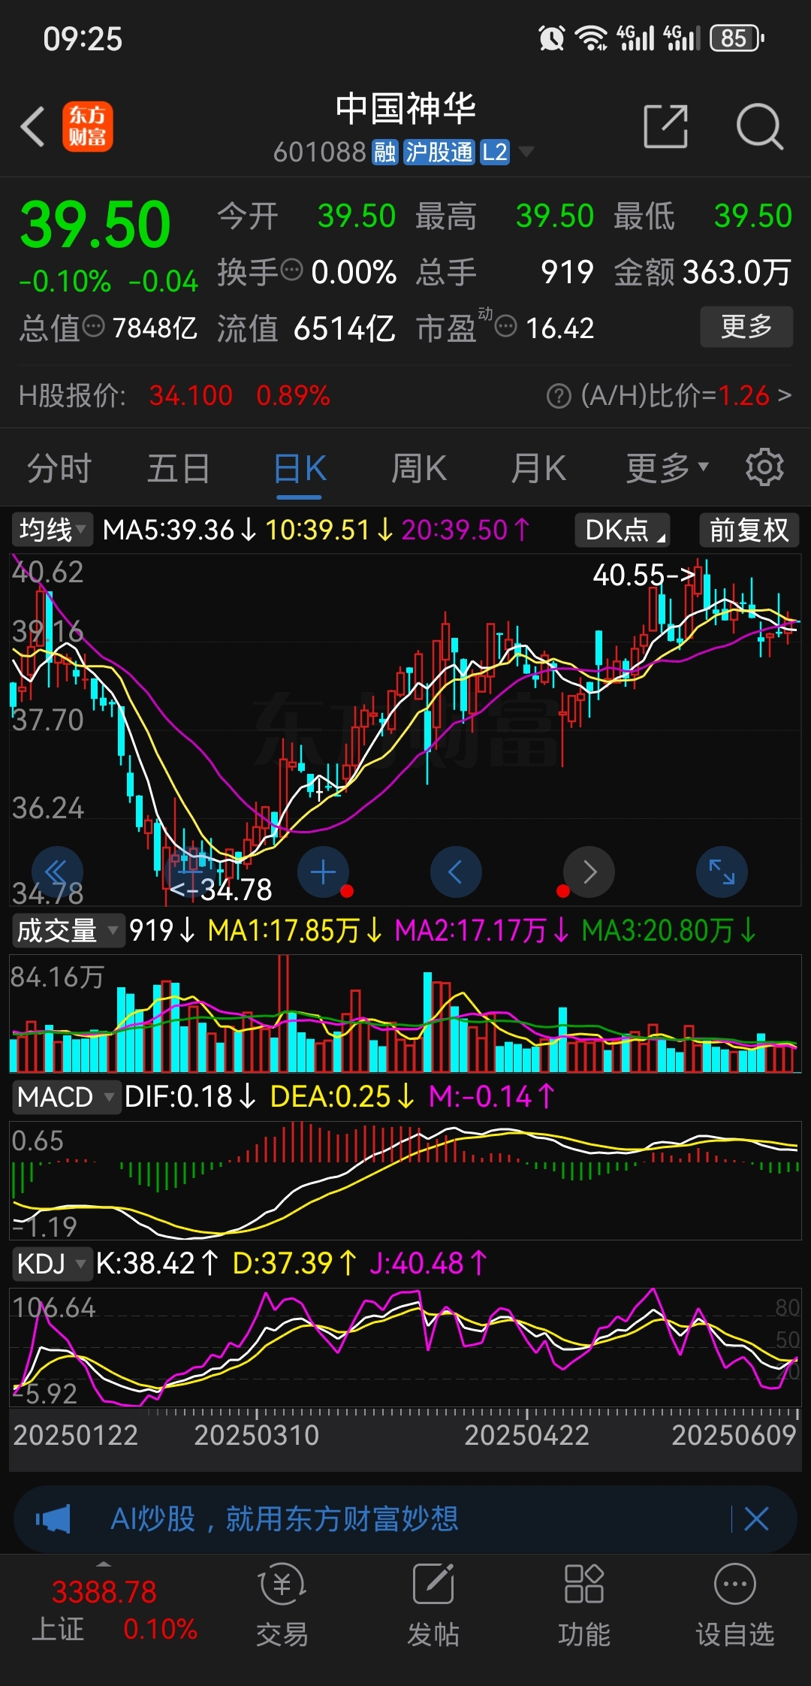The image size is (811, 1686).
Task: Expand 上证 index bar
Action: click(104, 1564)
